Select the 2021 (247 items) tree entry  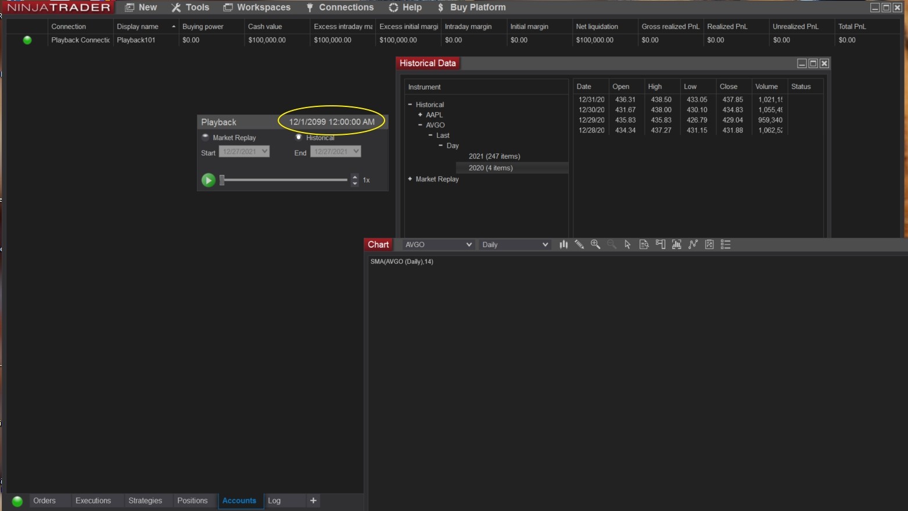(494, 156)
